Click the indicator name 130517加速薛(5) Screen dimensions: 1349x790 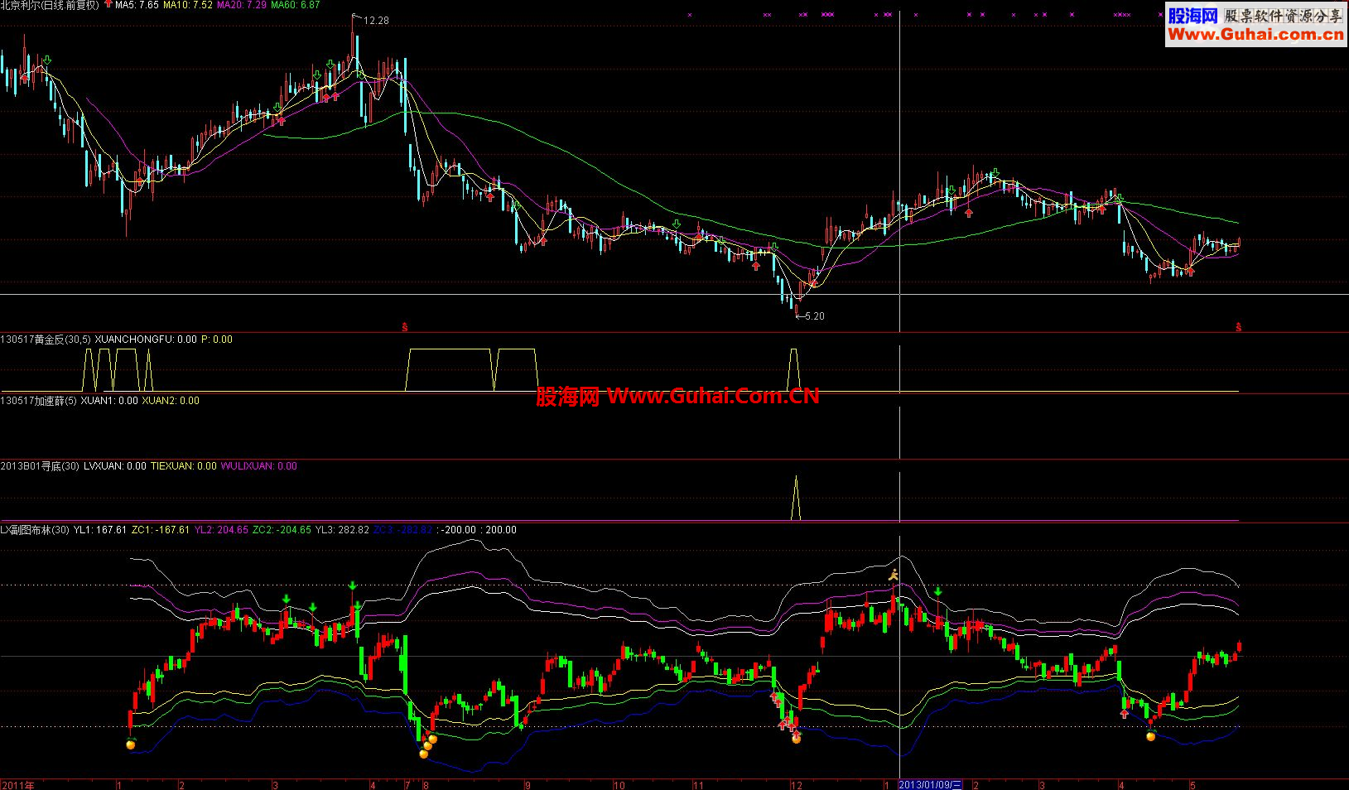click(38, 401)
